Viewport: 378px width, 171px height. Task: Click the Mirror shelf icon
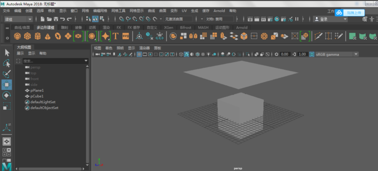[x=193, y=36]
